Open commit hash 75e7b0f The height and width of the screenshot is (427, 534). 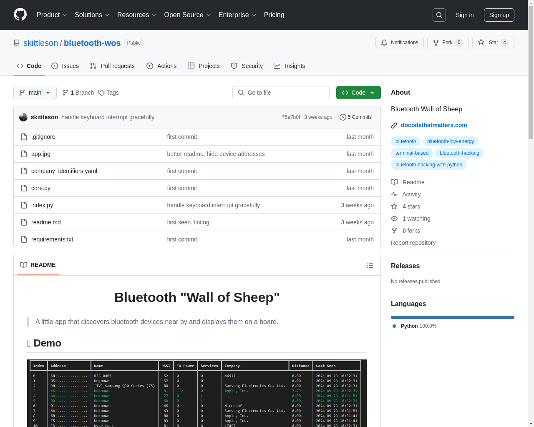pyautogui.click(x=291, y=117)
